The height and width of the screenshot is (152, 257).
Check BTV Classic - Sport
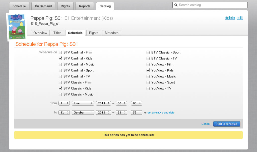pyautogui.click(x=148, y=52)
